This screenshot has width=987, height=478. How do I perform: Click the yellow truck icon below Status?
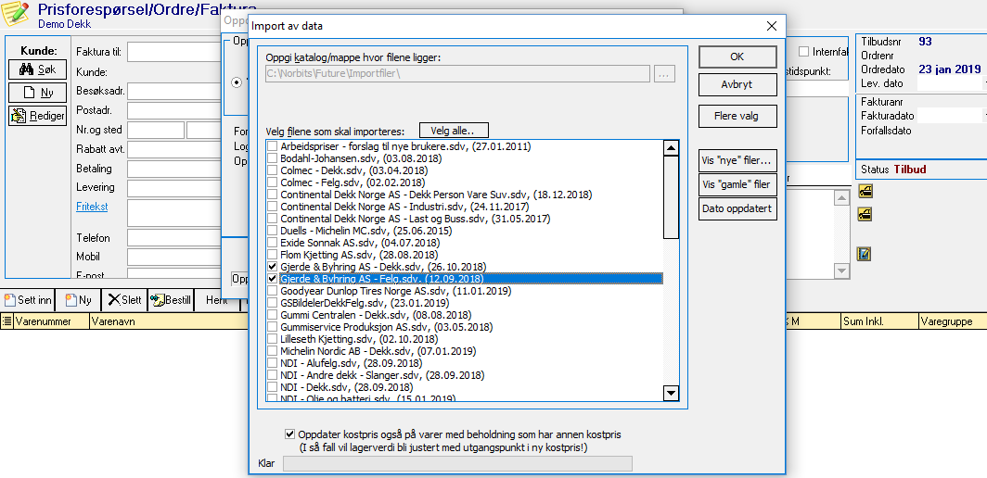pyautogui.click(x=865, y=191)
